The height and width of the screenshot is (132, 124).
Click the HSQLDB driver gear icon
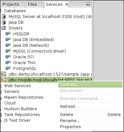tap(8, 34)
